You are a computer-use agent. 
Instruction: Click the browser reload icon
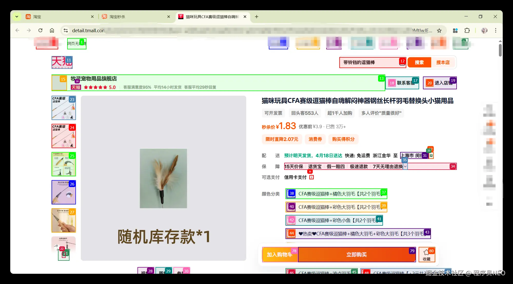(40, 30)
